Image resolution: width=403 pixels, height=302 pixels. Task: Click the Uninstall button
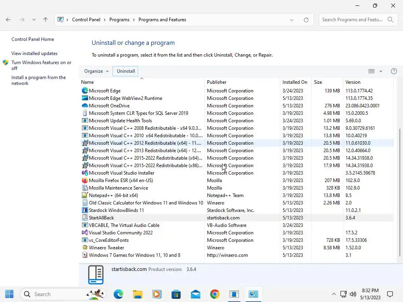(x=126, y=71)
